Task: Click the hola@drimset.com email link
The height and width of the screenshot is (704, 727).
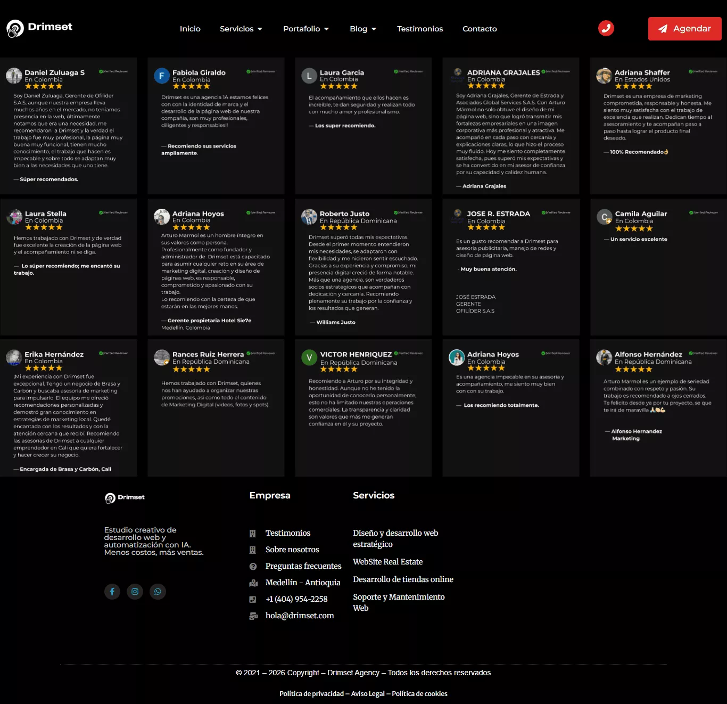Action: pos(300,616)
